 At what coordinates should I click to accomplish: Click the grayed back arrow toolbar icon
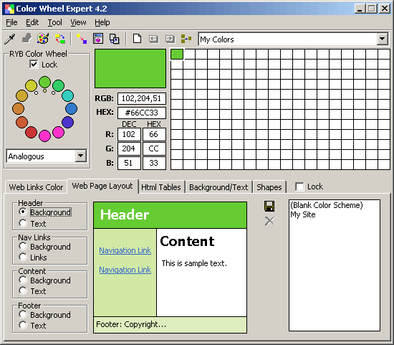click(153, 39)
